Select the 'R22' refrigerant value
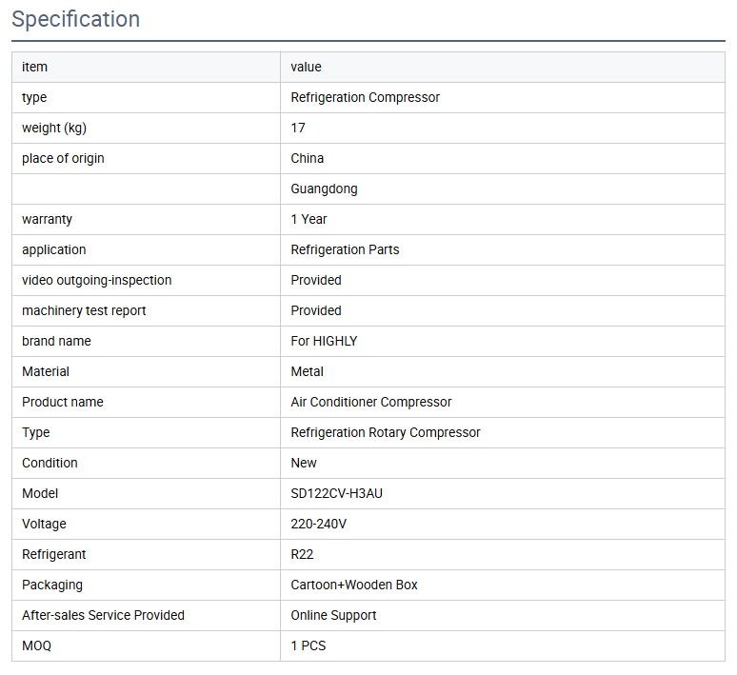This screenshot has height=675, width=737. click(302, 554)
